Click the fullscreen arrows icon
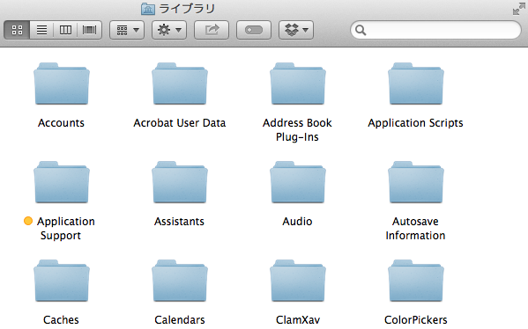 [x=519, y=10]
